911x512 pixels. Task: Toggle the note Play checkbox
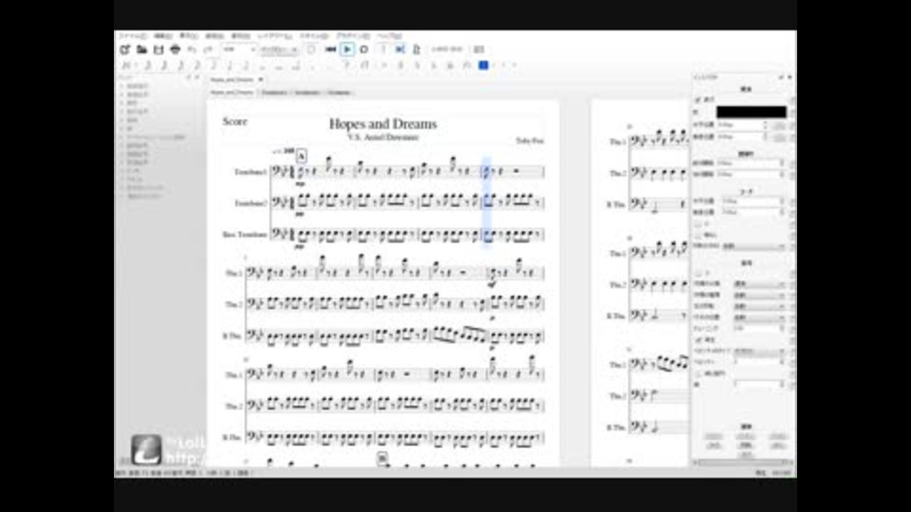(697, 340)
